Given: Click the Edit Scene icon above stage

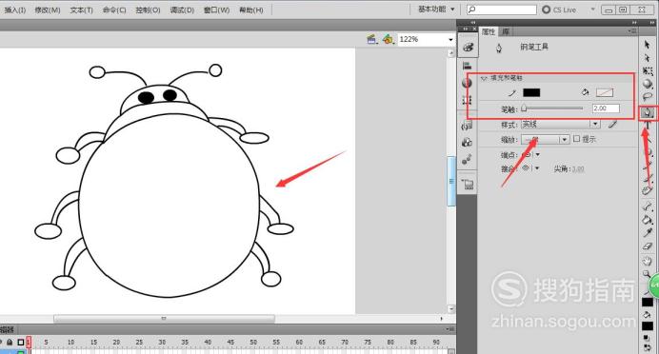Looking at the screenshot, I should point(372,39).
